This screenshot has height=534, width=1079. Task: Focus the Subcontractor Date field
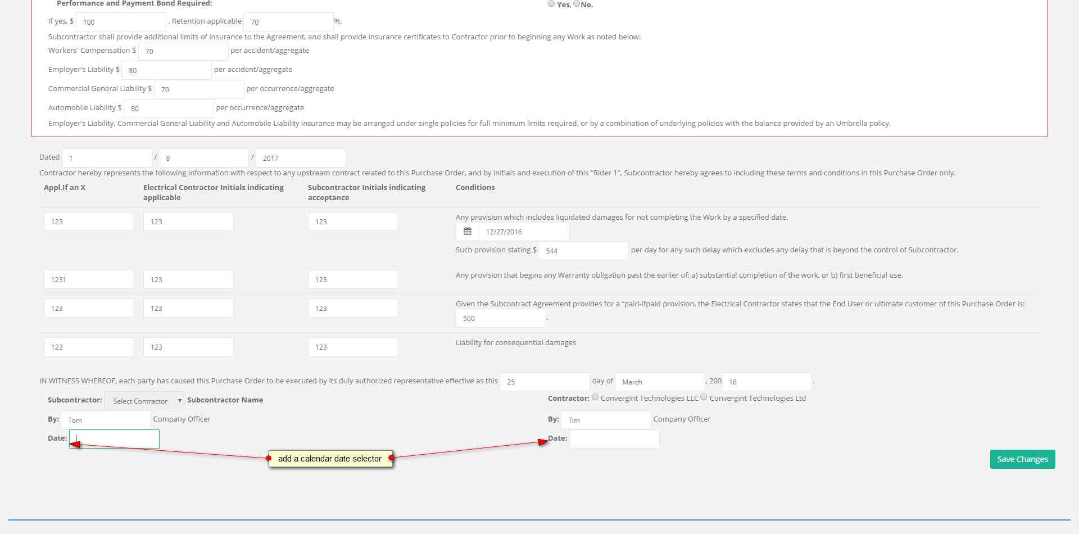point(115,439)
